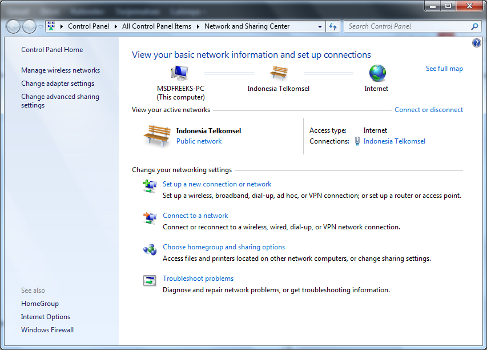Click the homegroup spheres icon
This screenshot has width=487, height=350.
coord(150,249)
